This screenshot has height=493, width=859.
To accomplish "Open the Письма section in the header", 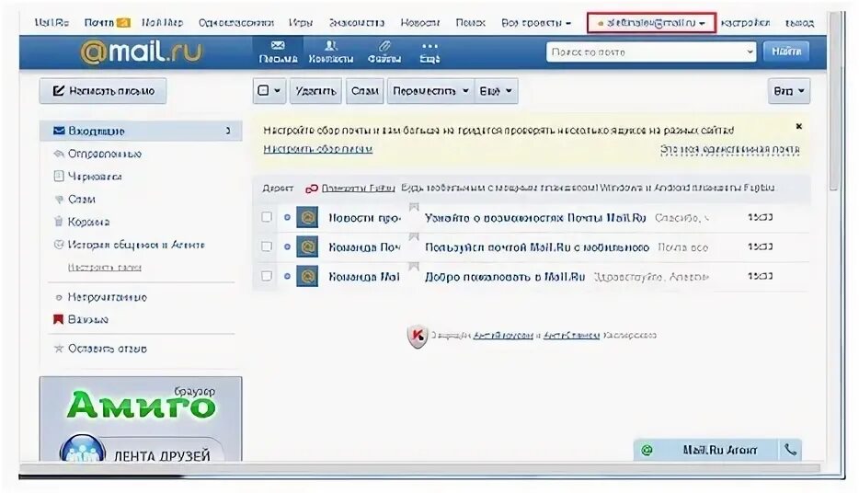I will (278, 52).
